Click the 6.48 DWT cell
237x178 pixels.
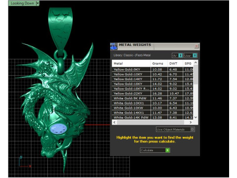175,69
